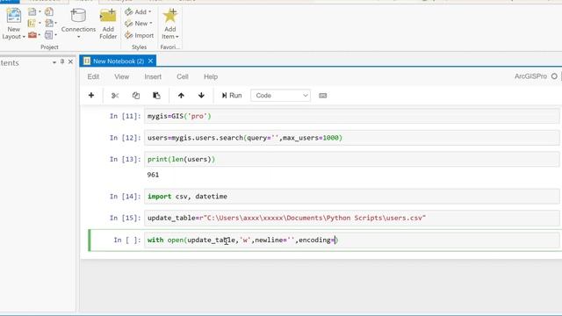This screenshot has height=316, width=562.
Task: Click the Import Layout icon beside New Report
Action: [49, 11]
